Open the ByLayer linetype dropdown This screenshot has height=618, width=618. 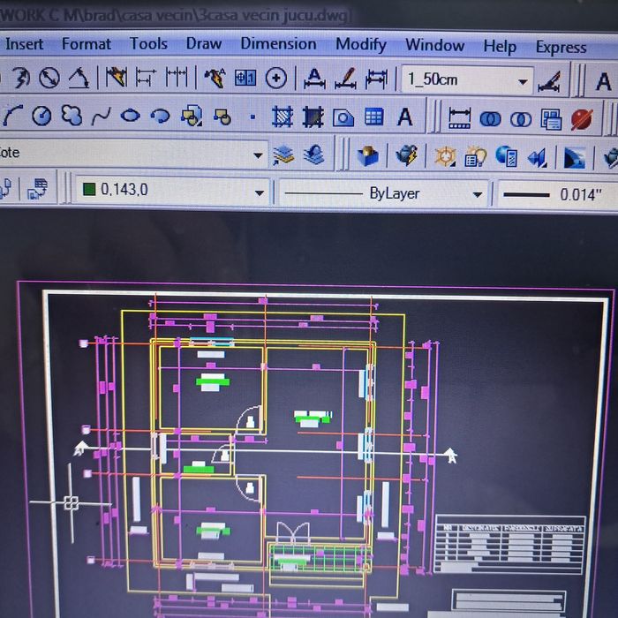383,194
